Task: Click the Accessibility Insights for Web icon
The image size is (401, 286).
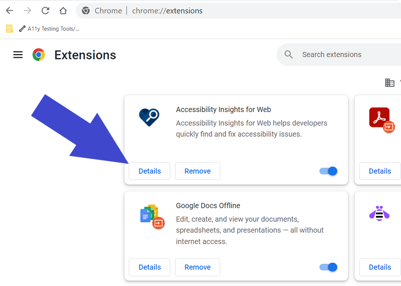Action: pyautogui.click(x=149, y=117)
